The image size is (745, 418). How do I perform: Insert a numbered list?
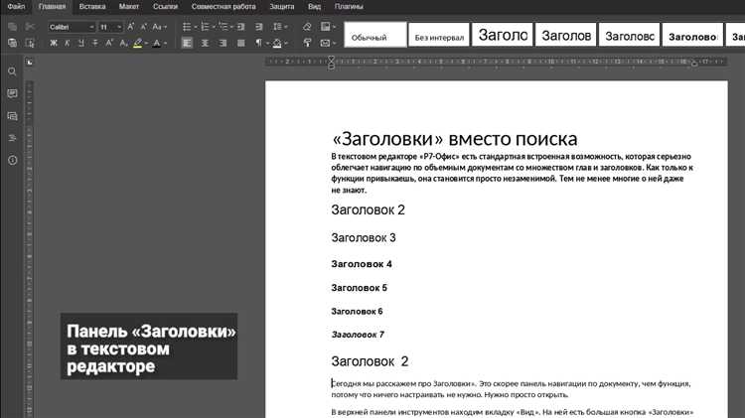205,27
